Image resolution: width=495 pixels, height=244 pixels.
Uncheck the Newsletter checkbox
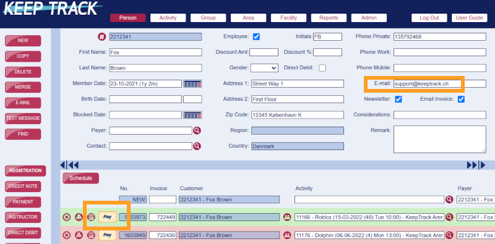[x=398, y=99]
